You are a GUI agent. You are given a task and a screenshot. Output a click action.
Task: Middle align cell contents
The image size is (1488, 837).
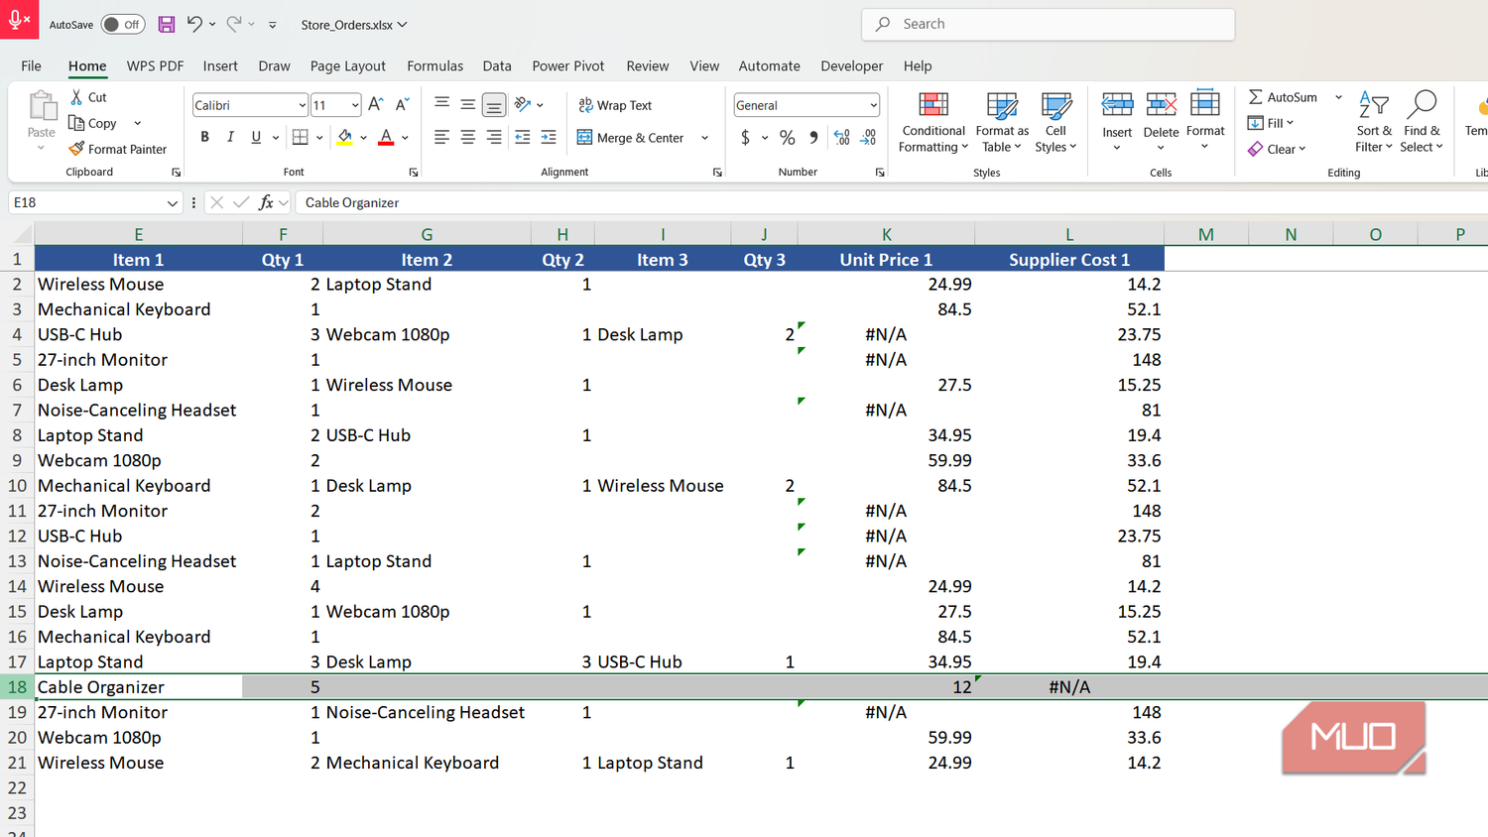click(x=468, y=104)
